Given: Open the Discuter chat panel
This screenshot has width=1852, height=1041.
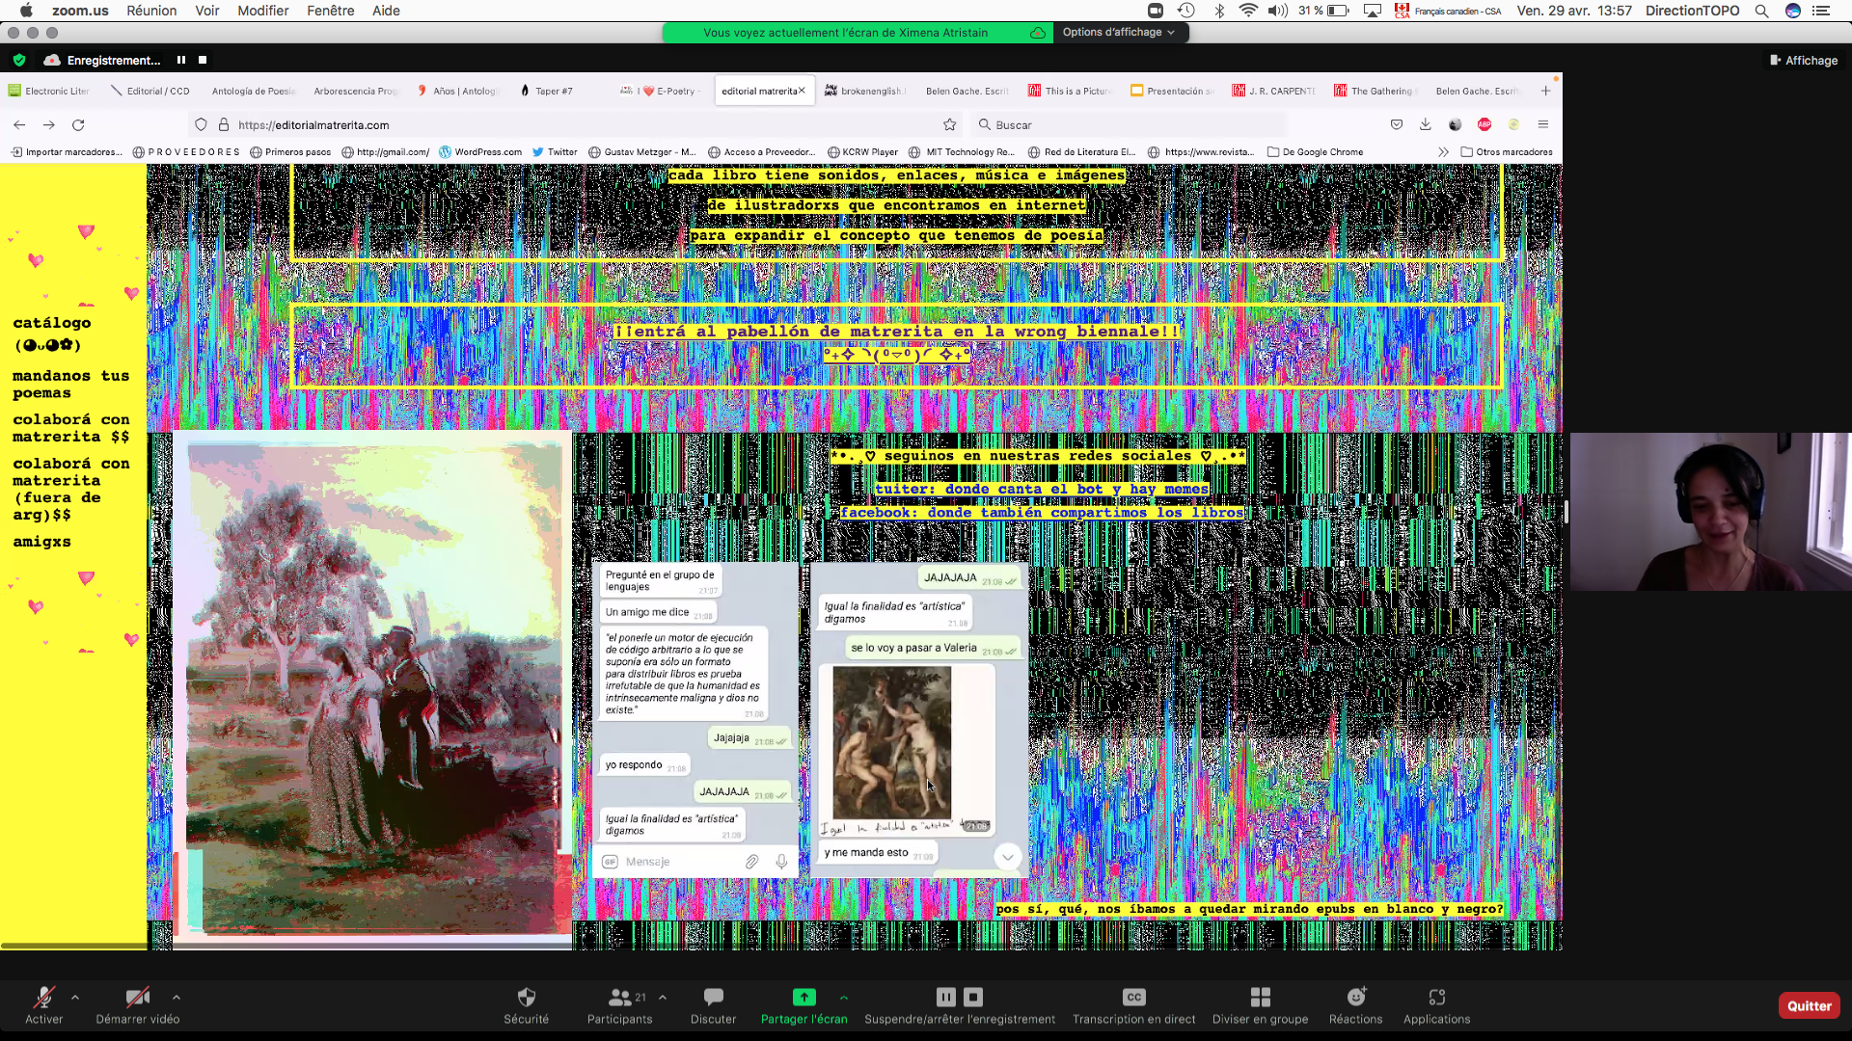Looking at the screenshot, I should 713,1004.
